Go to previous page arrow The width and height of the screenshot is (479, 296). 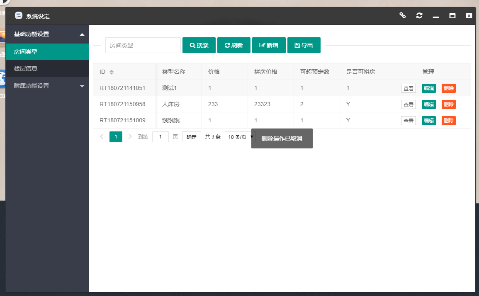tap(102, 136)
